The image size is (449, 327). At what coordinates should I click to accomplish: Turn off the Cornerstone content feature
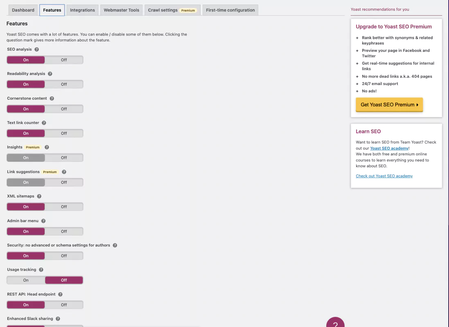[64, 109]
